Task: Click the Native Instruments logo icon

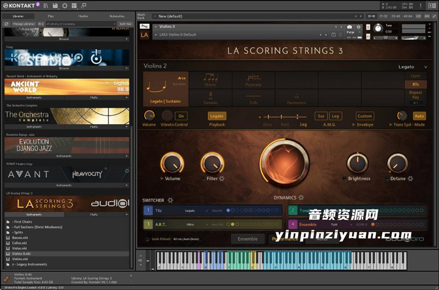Action: pyautogui.click(x=431, y=6)
